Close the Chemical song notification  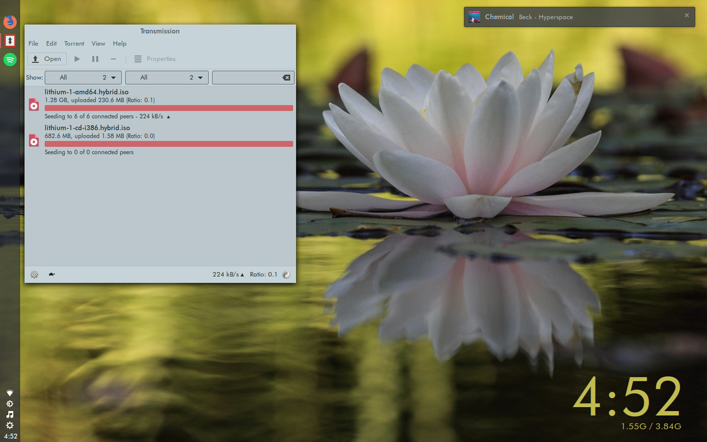coord(687,15)
